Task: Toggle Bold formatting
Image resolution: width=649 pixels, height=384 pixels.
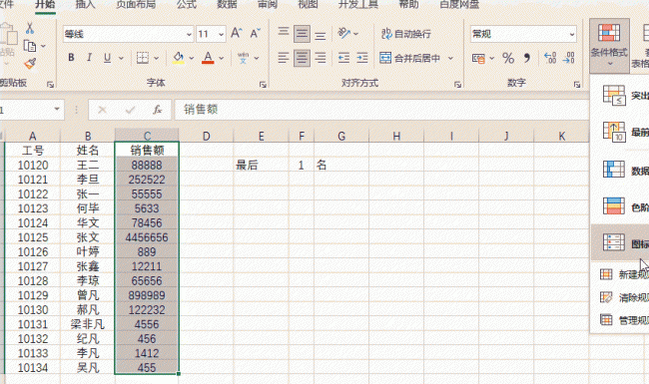Action: tap(71, 58)
